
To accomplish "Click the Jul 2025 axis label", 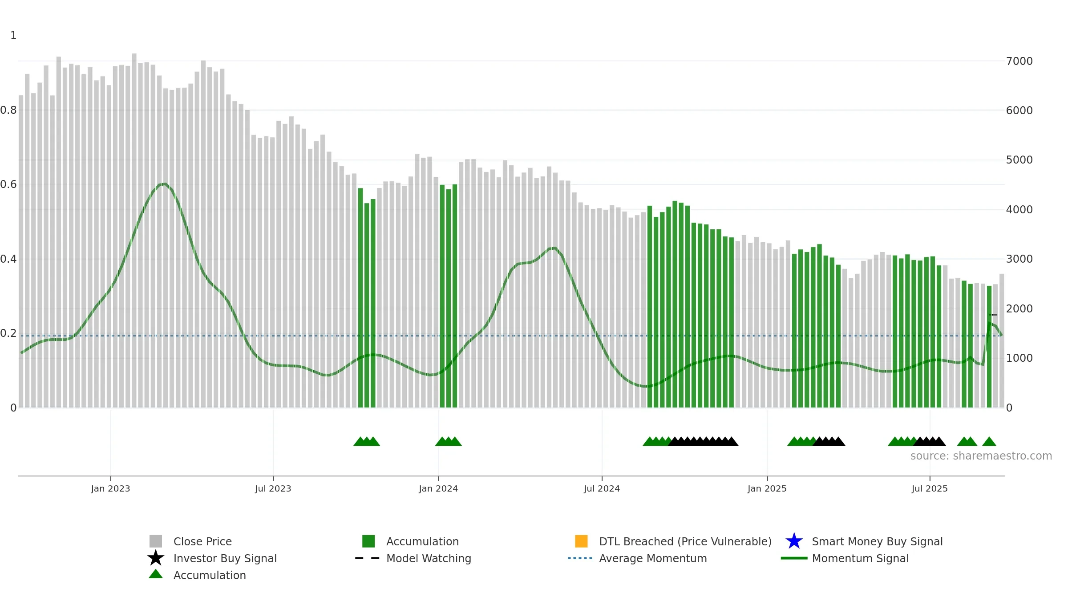I will tap(930, 489).
